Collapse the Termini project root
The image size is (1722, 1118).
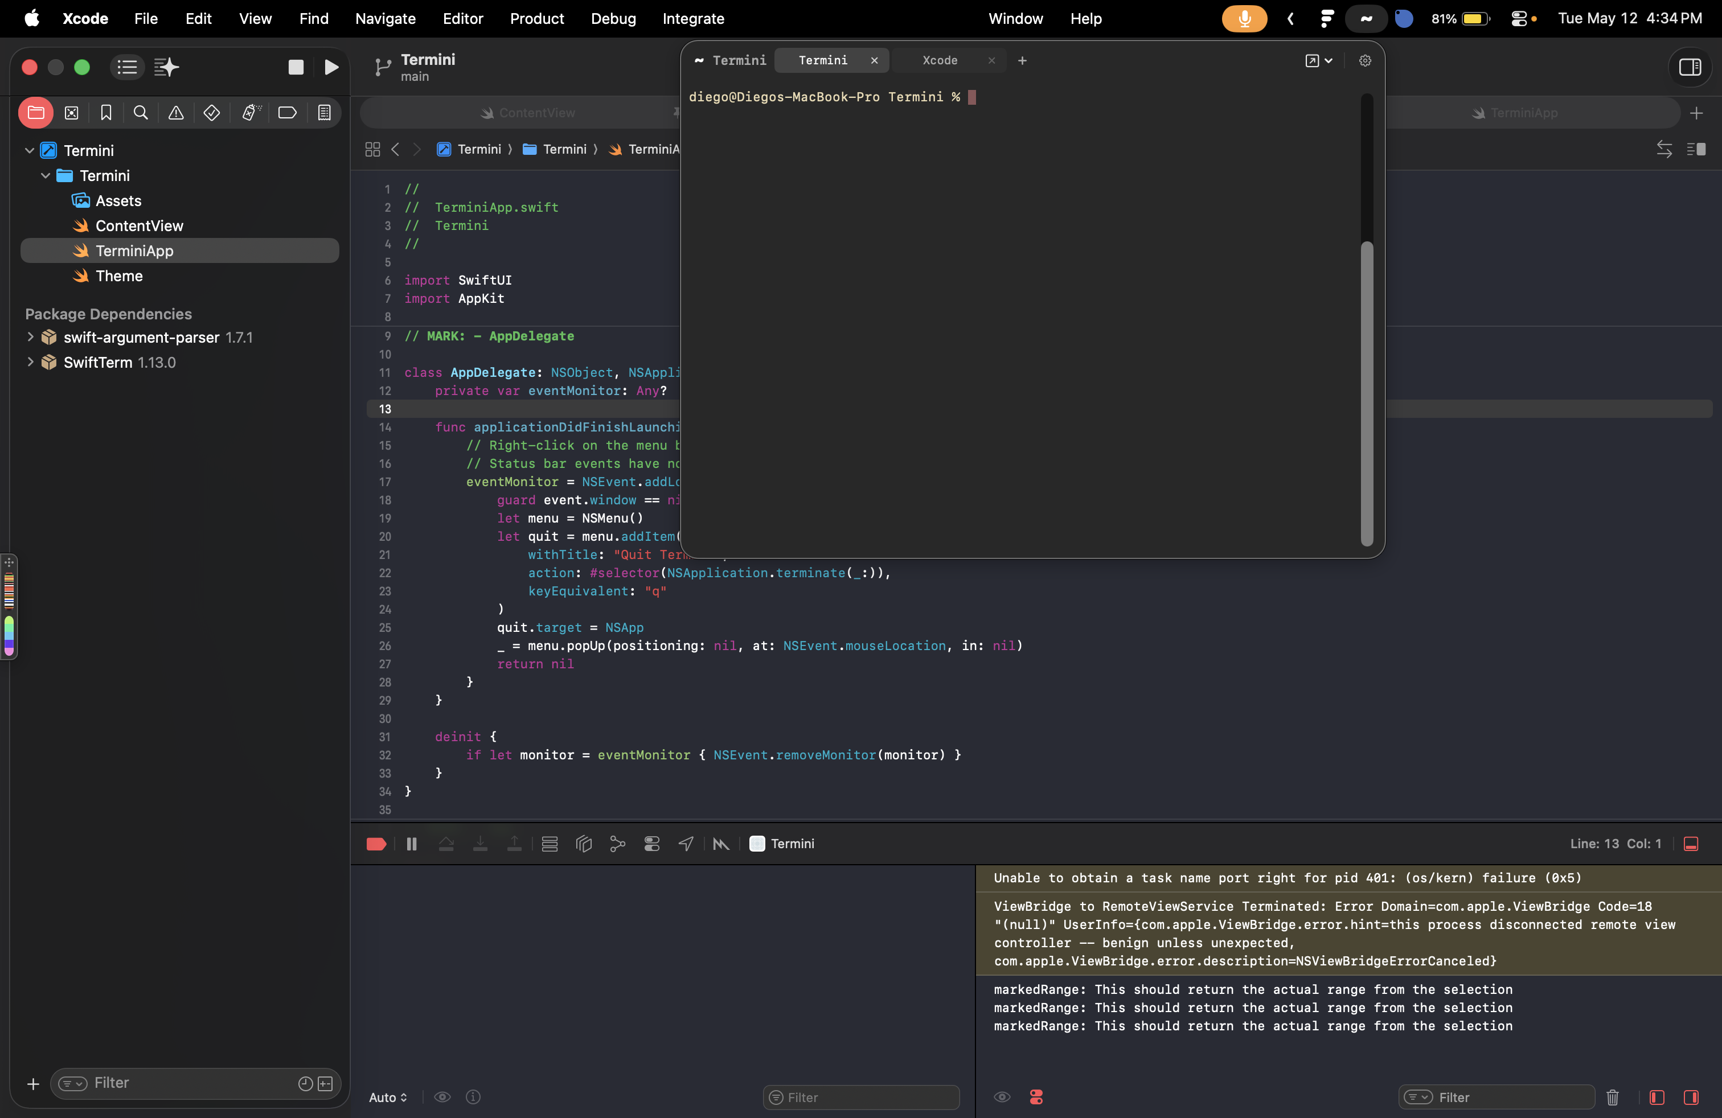point(30,150)
